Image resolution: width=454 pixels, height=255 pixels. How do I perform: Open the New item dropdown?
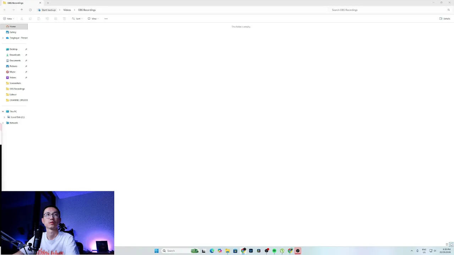9,19
